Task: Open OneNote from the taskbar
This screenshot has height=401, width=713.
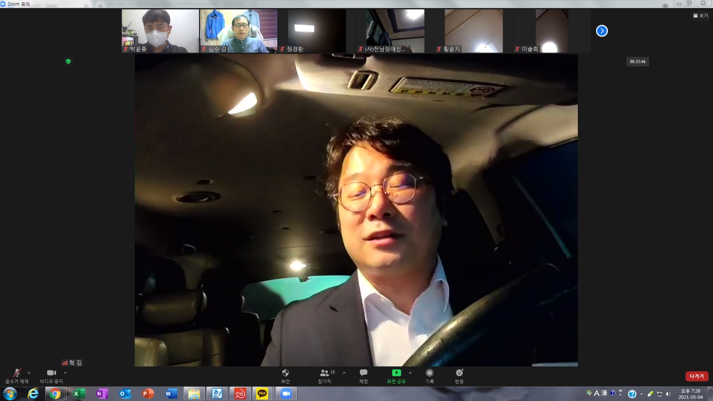Action: click(x=101, y=394)
